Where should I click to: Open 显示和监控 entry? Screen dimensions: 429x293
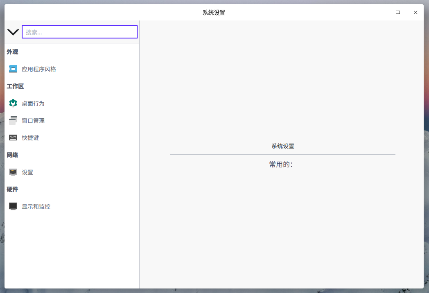(x=72, y=207)
